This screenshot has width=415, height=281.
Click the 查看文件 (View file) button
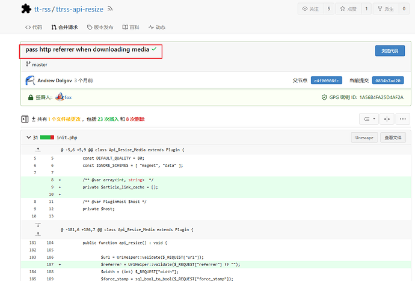coord(395,137)
